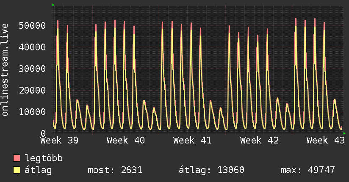Viewport: 349px width, 182px height.
Task: Click the Week 40 axis label
Action: [x=126, y=141]
